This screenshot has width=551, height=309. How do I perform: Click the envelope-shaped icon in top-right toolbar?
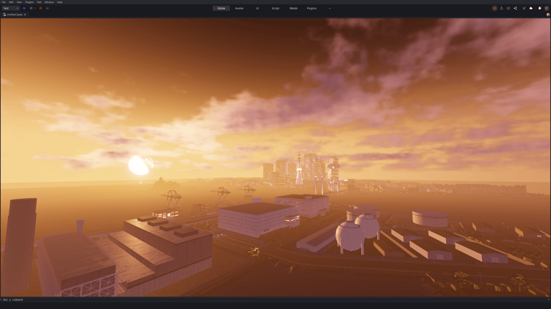pyautogui.click(x=508, y=8)
